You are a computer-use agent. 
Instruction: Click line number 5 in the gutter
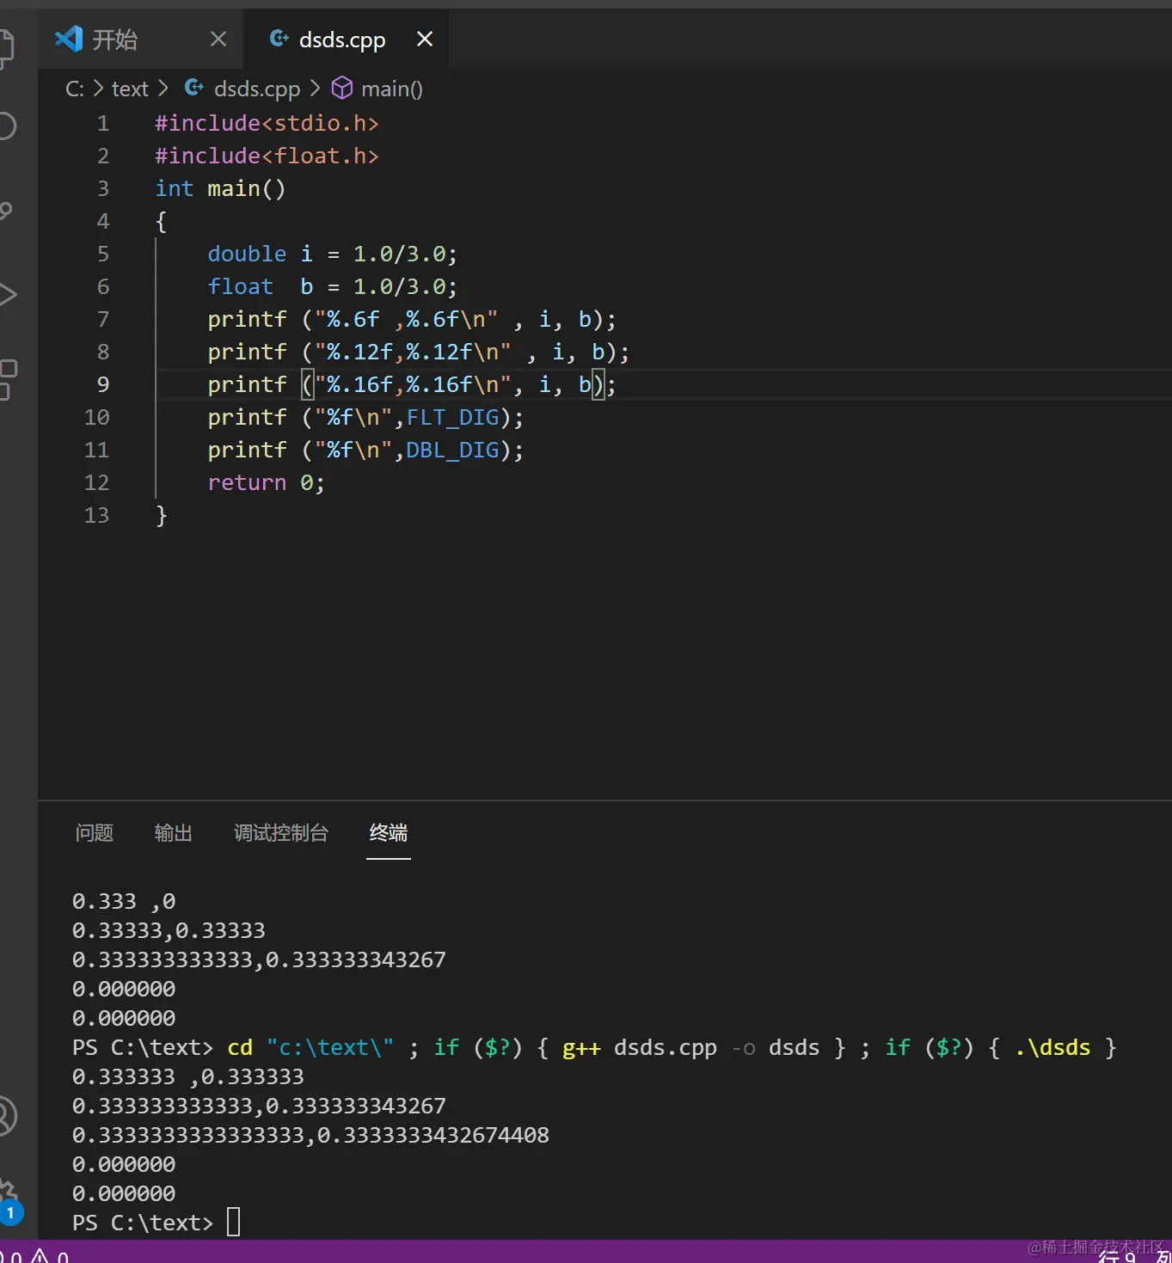tap(103, 254)
